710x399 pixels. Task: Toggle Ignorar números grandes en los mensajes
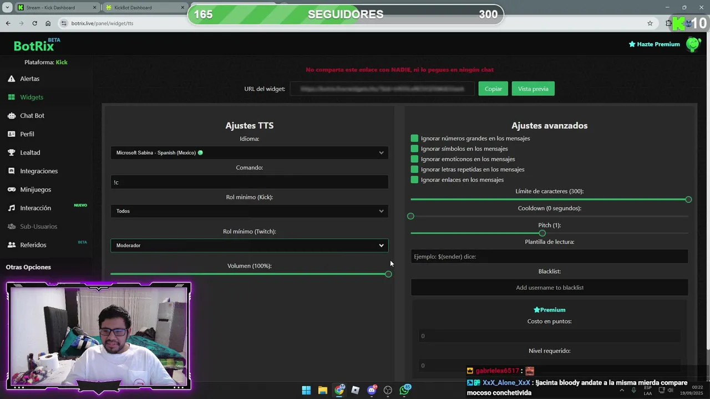(x=414, y=138)
